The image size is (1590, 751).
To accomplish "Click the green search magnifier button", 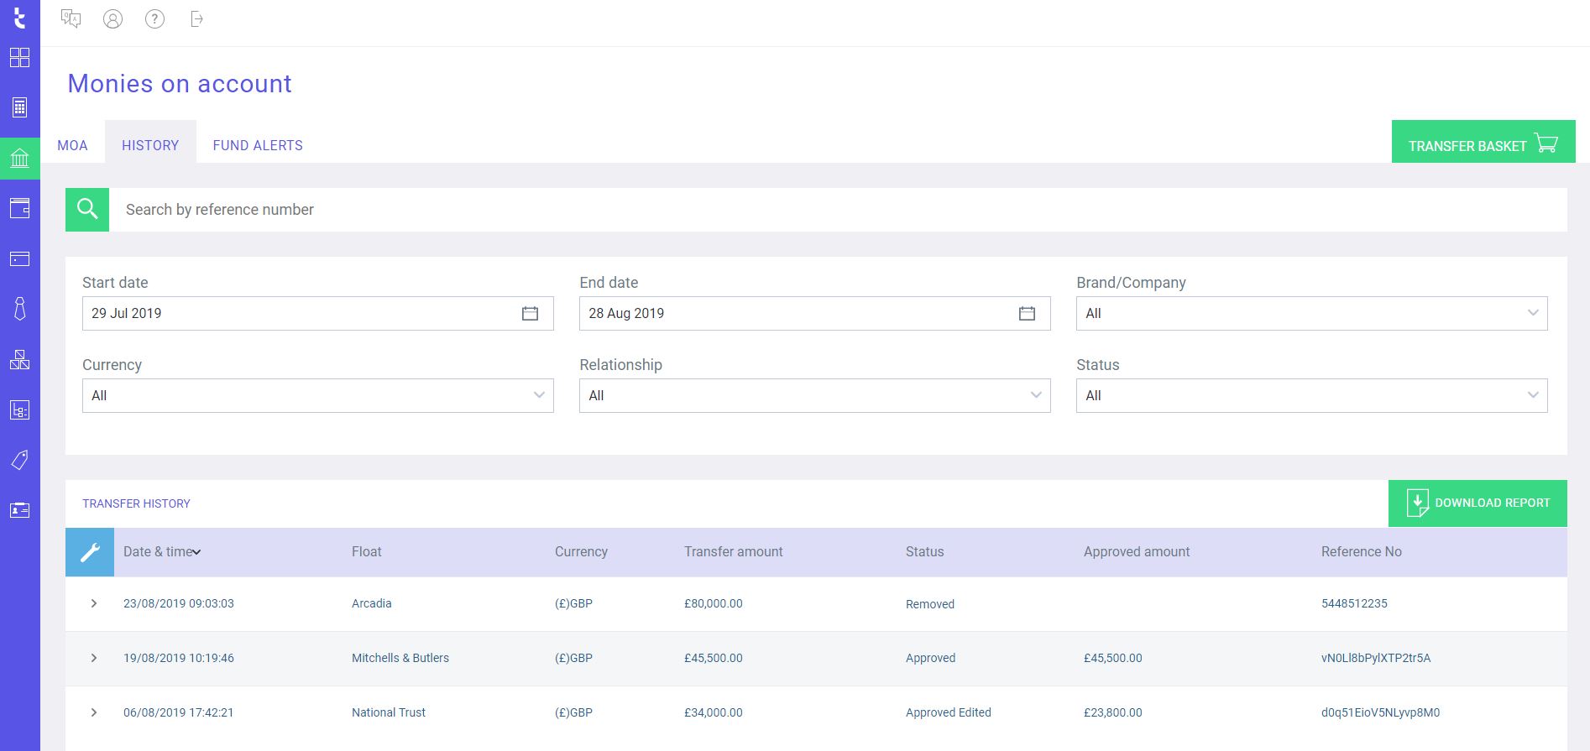I will click(x=87, y=210).
